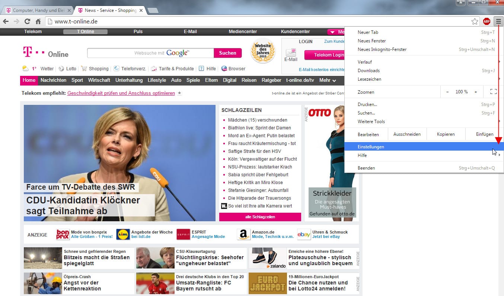Click the Lotto search icon
Screen dimensions: 504x296
[61, 69]
